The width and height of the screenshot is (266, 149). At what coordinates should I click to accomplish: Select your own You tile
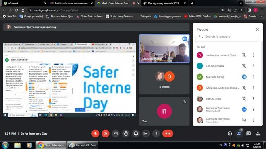(164, 111)
